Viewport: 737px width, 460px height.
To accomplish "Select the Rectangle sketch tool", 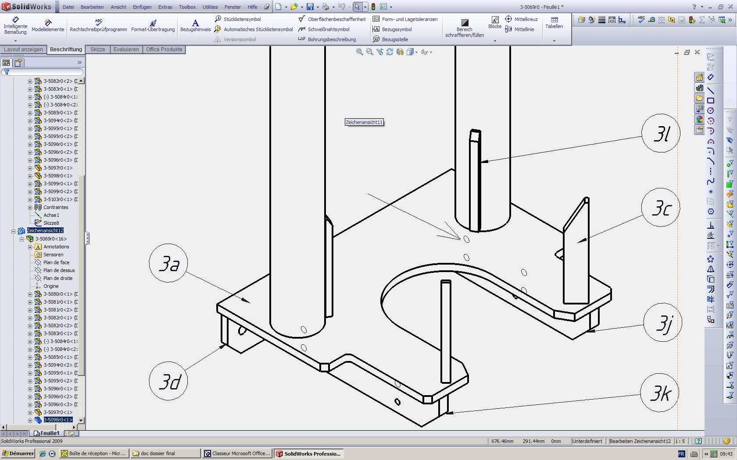I will tap(711, 101).
